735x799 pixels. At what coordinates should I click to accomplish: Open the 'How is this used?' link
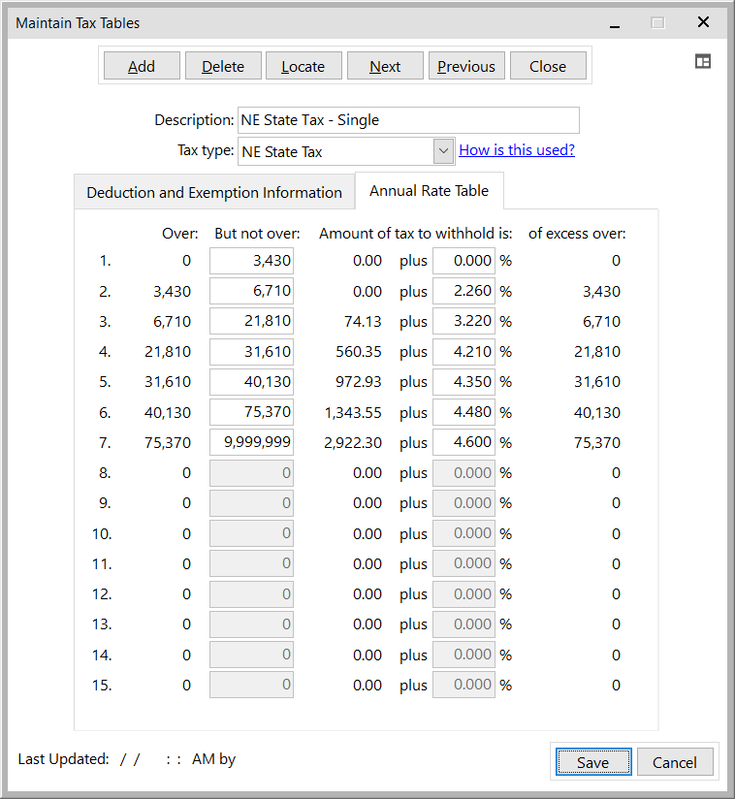coord(517,149)
